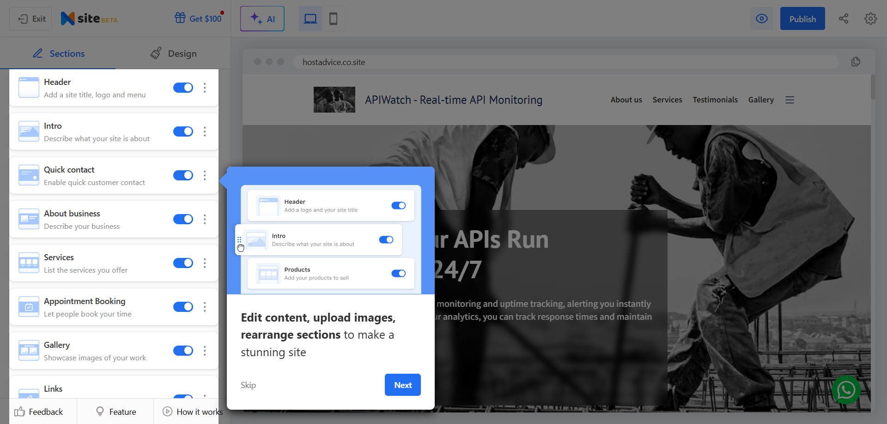This screenshot has width=887, height=424.
Task: Toggle the About business section switch
Action: click(x=183, y=219)
